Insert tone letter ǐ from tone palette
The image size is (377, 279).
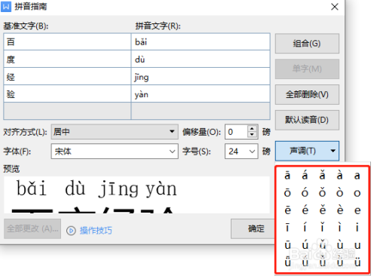pos(322,227)
